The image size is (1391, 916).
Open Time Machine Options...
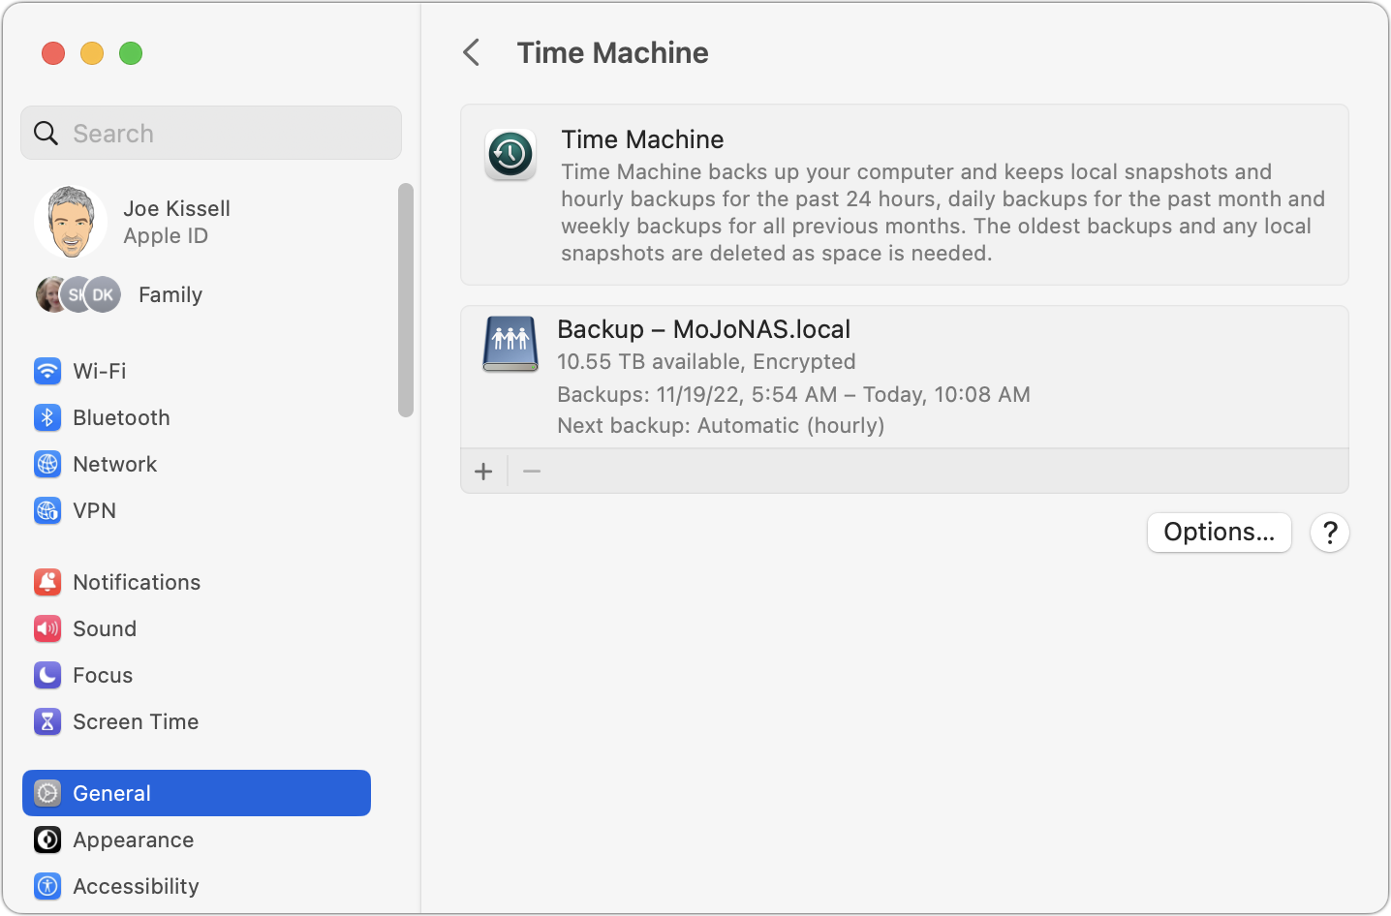1220,533
